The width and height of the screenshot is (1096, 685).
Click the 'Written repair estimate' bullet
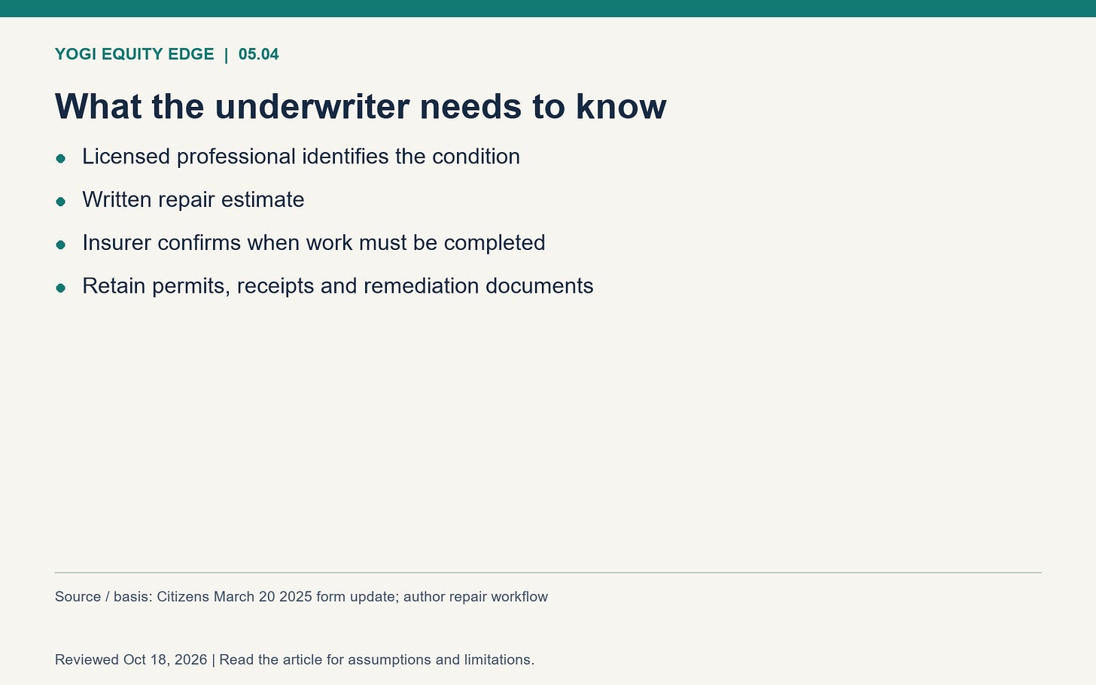click(x=193, y=199)
